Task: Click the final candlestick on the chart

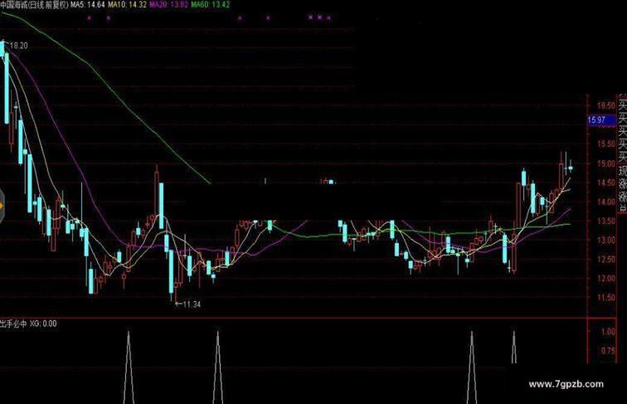Action: 571,167
